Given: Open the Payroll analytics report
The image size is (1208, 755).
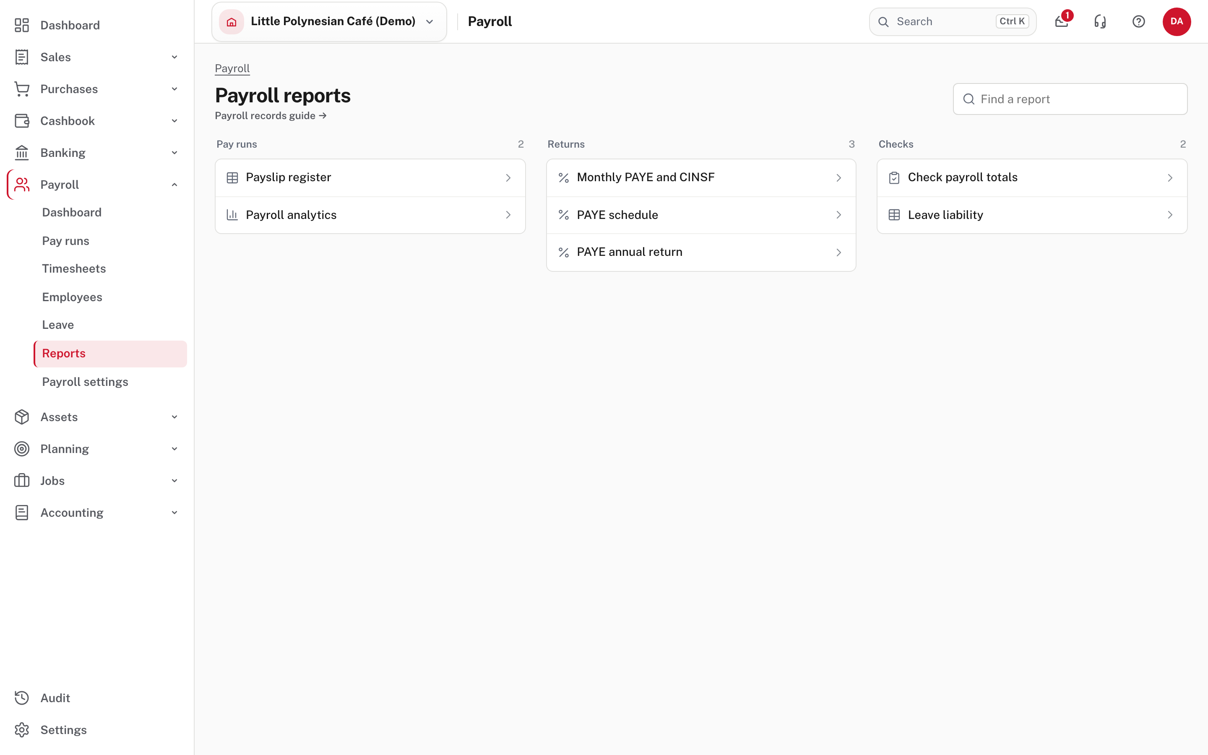Looking at the screenshot, I should (370, 215).
